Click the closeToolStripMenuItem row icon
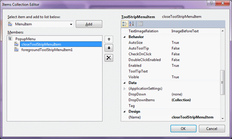 tap(16, 44)
